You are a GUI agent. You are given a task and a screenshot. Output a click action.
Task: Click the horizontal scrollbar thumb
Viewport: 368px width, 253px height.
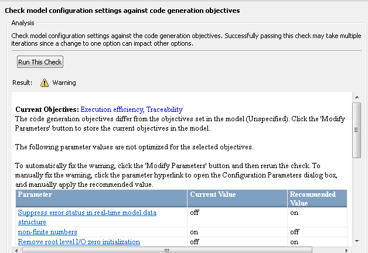click(x=167, y=250)
